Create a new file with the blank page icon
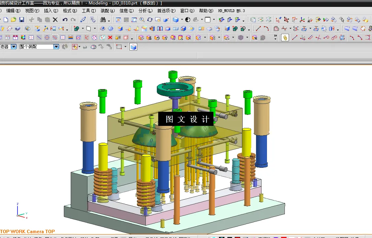Viewport: 372px width, 238px height. (6, 20)
